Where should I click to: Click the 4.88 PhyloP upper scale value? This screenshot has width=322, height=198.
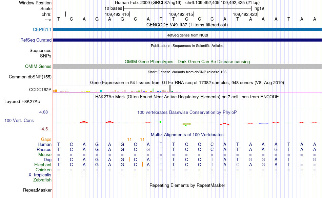point(43,112)
